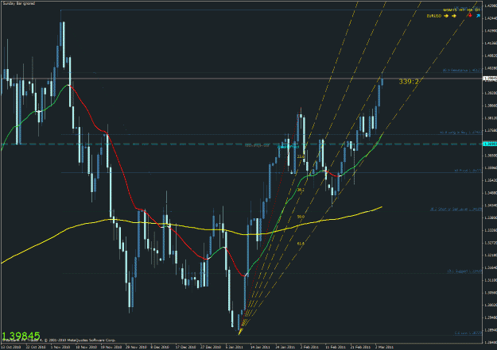Click the 24 Jan 2011 date label
The height and width of the screenshot is (350, 497).
click(x=285, y=347)
